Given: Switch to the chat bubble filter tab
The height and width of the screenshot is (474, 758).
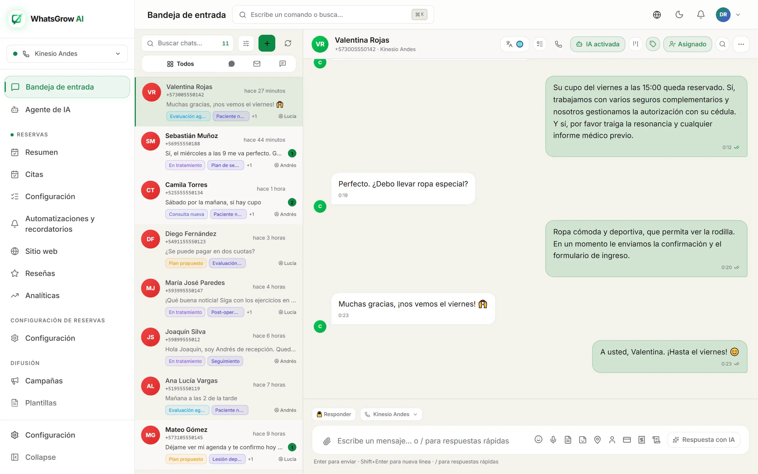Looking at the screenshot, I should tap(231, 64).
